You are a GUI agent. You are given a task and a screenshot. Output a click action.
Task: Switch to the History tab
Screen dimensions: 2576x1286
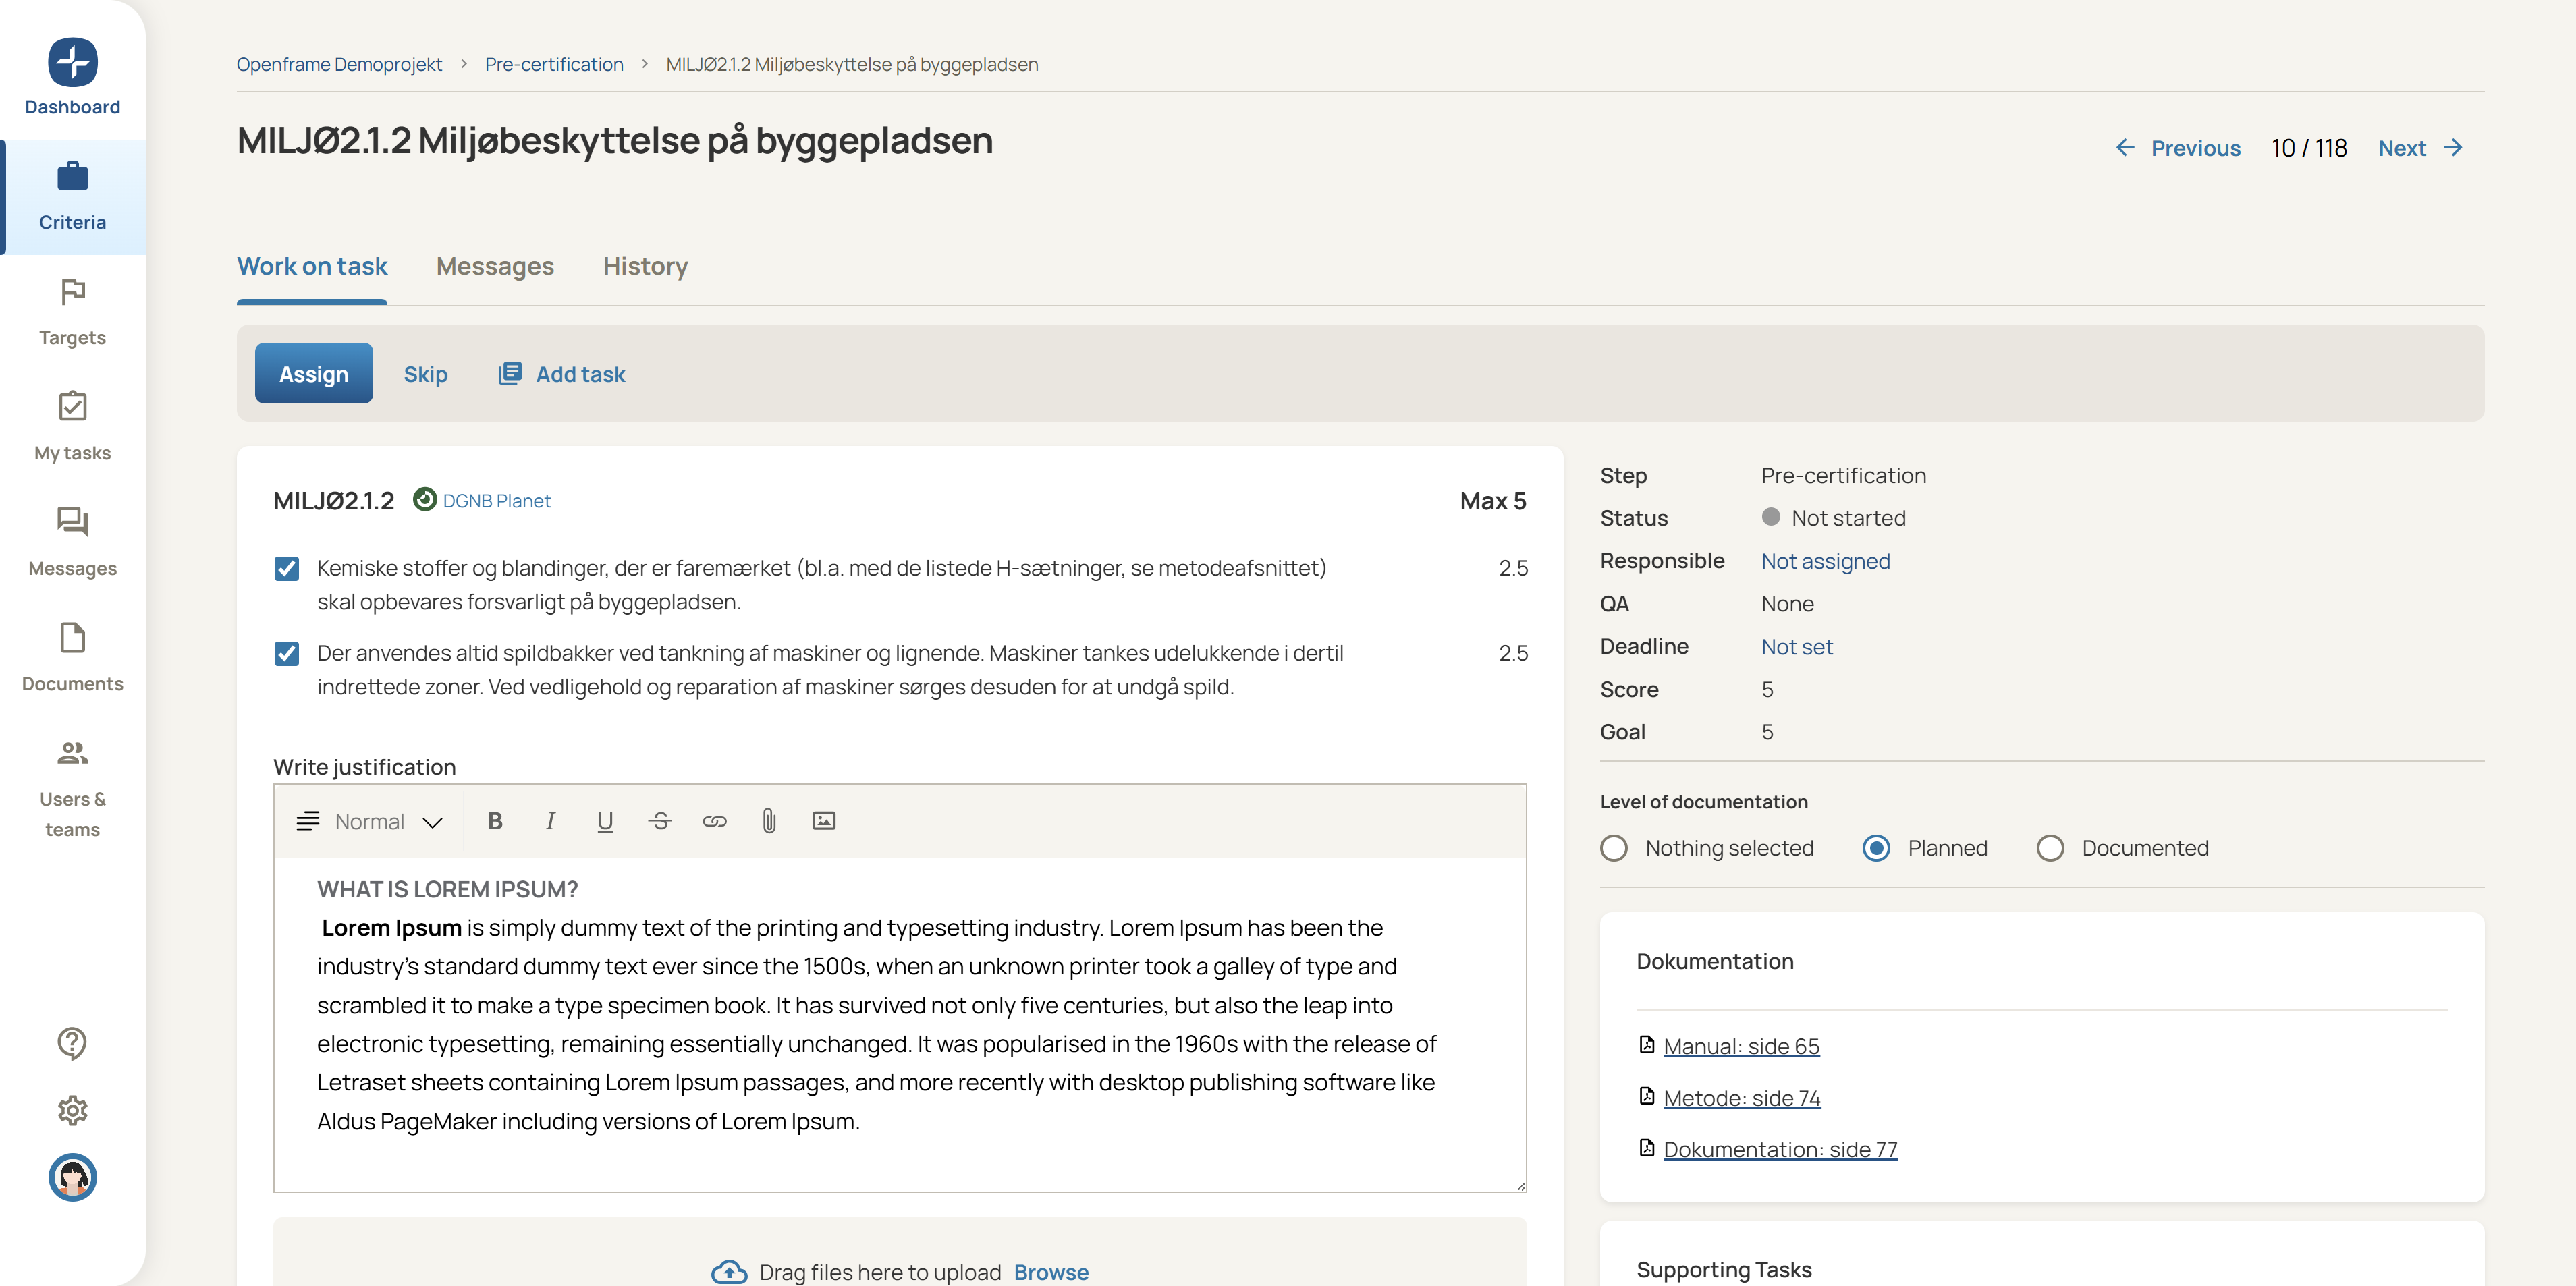point(645,266)
